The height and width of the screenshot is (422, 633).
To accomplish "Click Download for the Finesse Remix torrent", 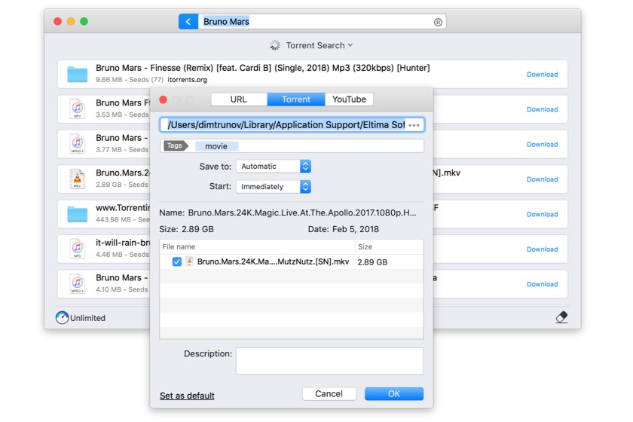I will (x=542, y=75).
